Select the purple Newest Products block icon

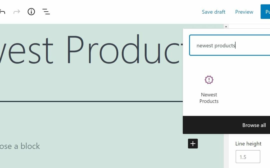pos(209,80)
